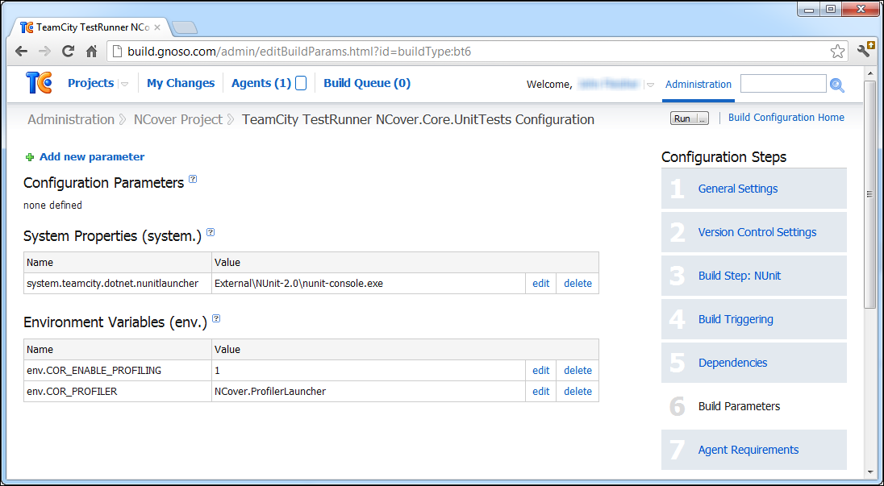The height and width of the screenshot is (486, 884).
Task: Bookmark page with the star icon
Action: pos(837,52)
